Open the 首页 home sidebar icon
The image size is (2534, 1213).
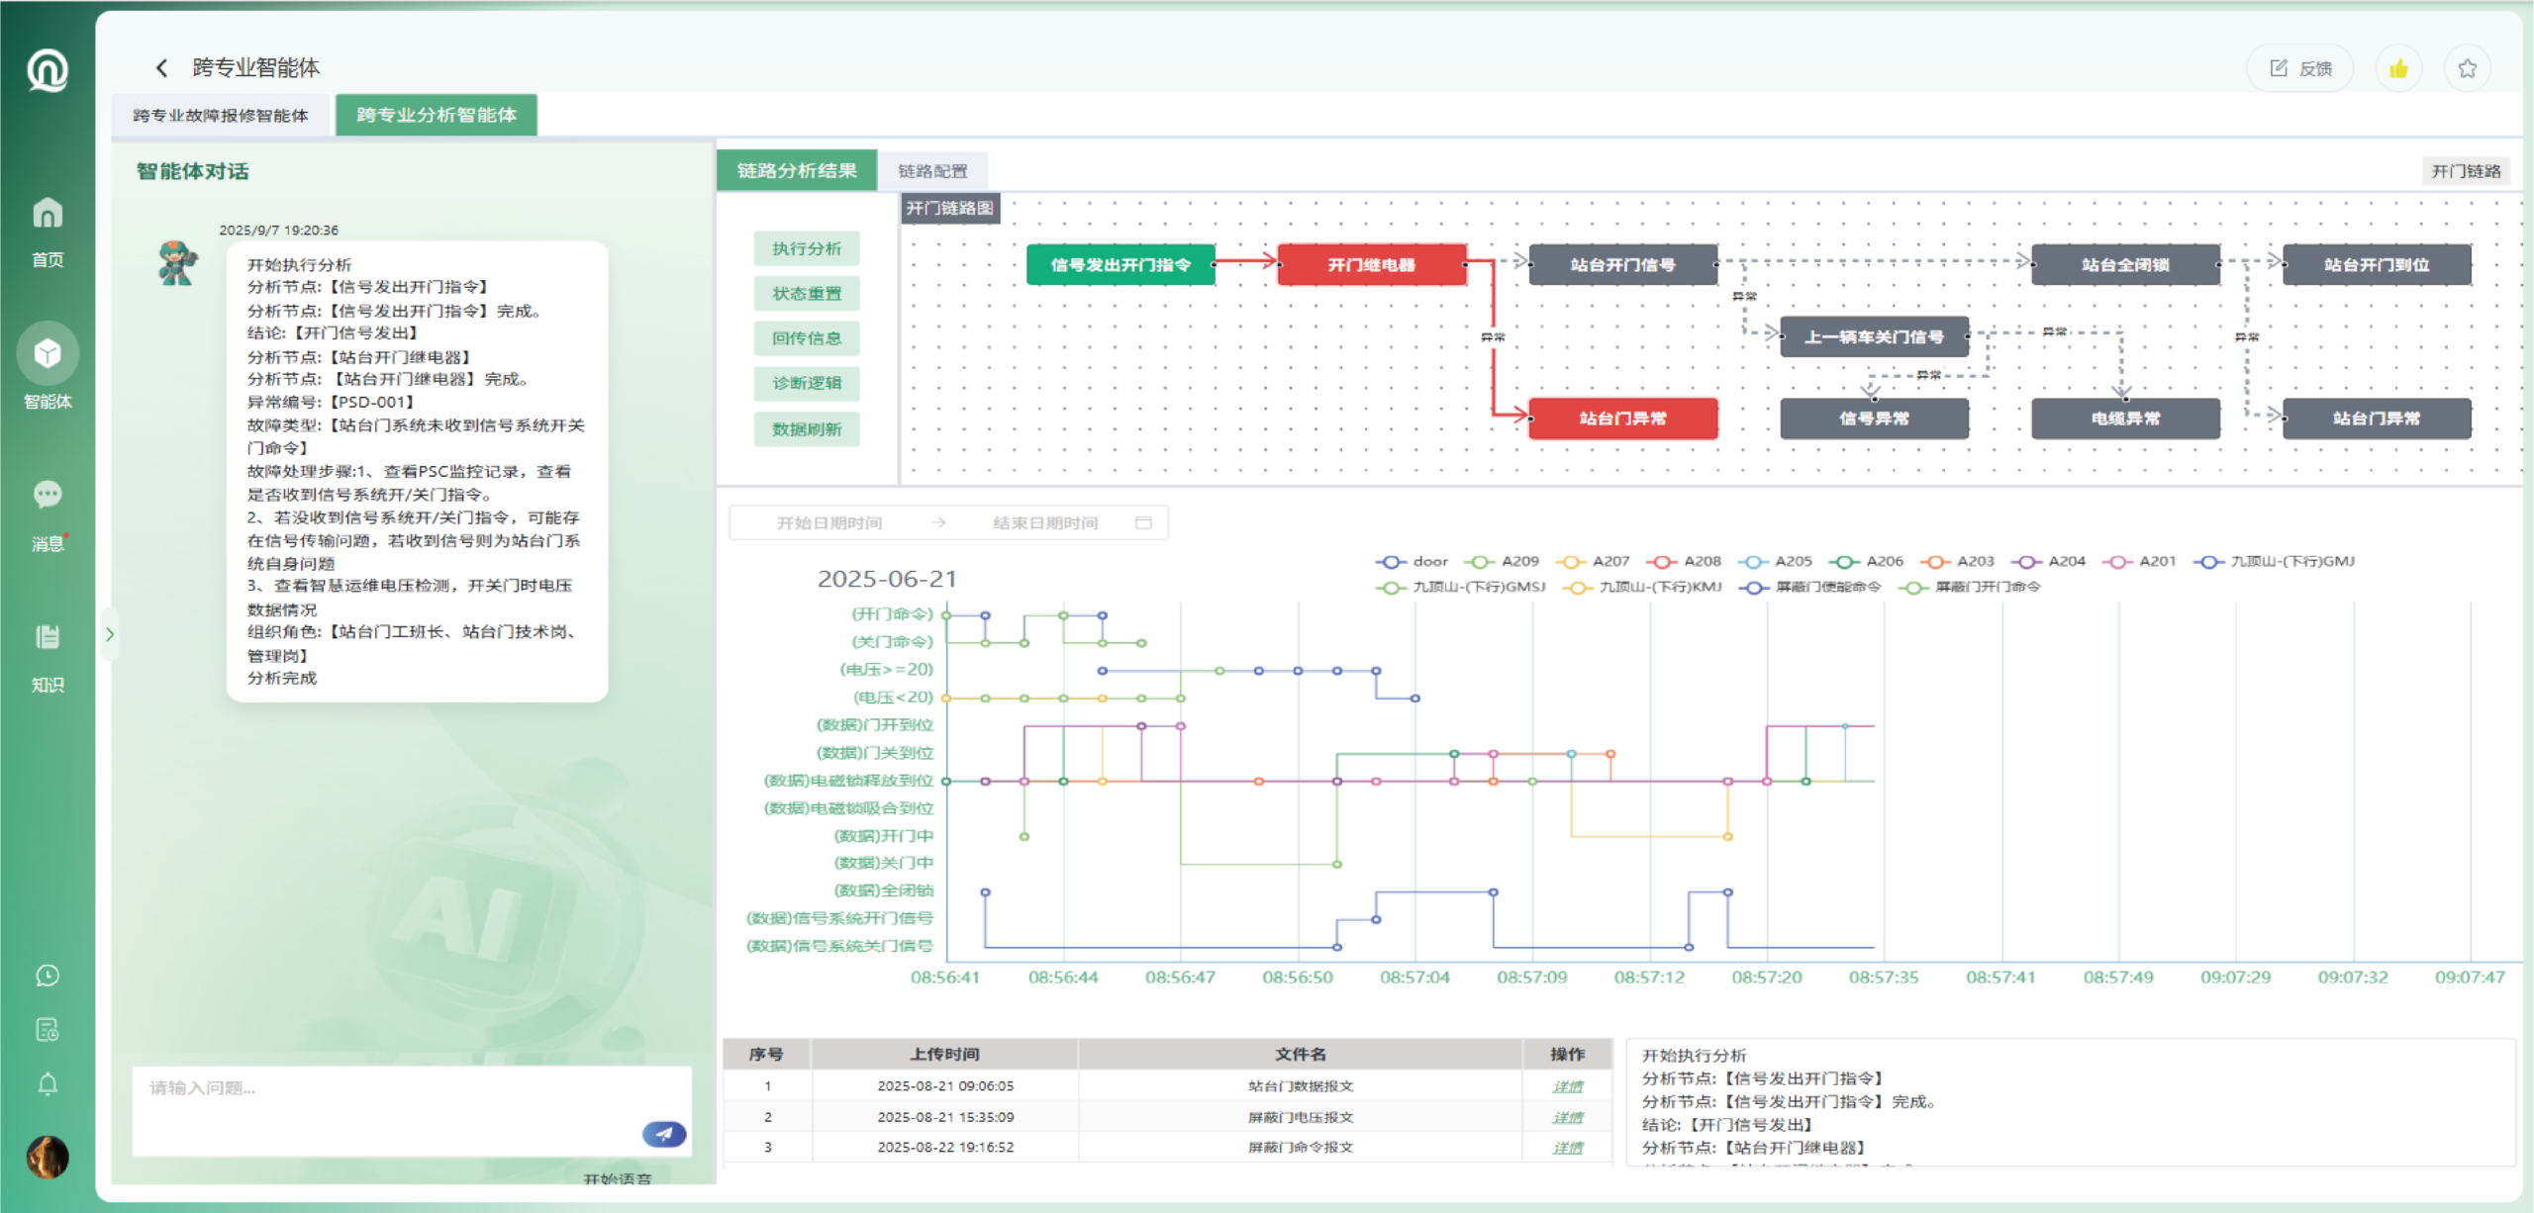pos(48,214)
